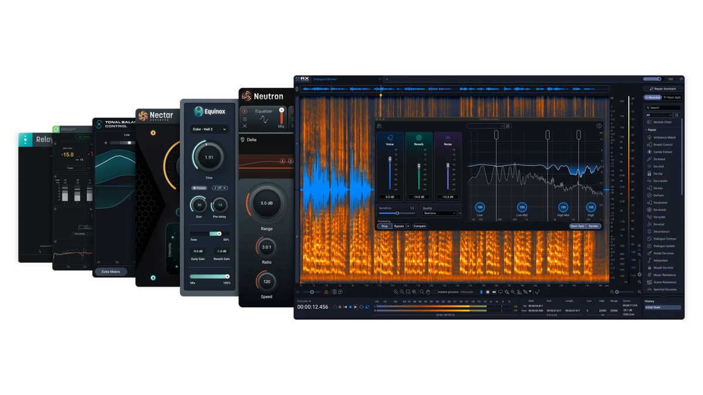The image size is (703, 395).
Task: Toggle Equalizer power button in Neutron
Action: coord(245,111)
